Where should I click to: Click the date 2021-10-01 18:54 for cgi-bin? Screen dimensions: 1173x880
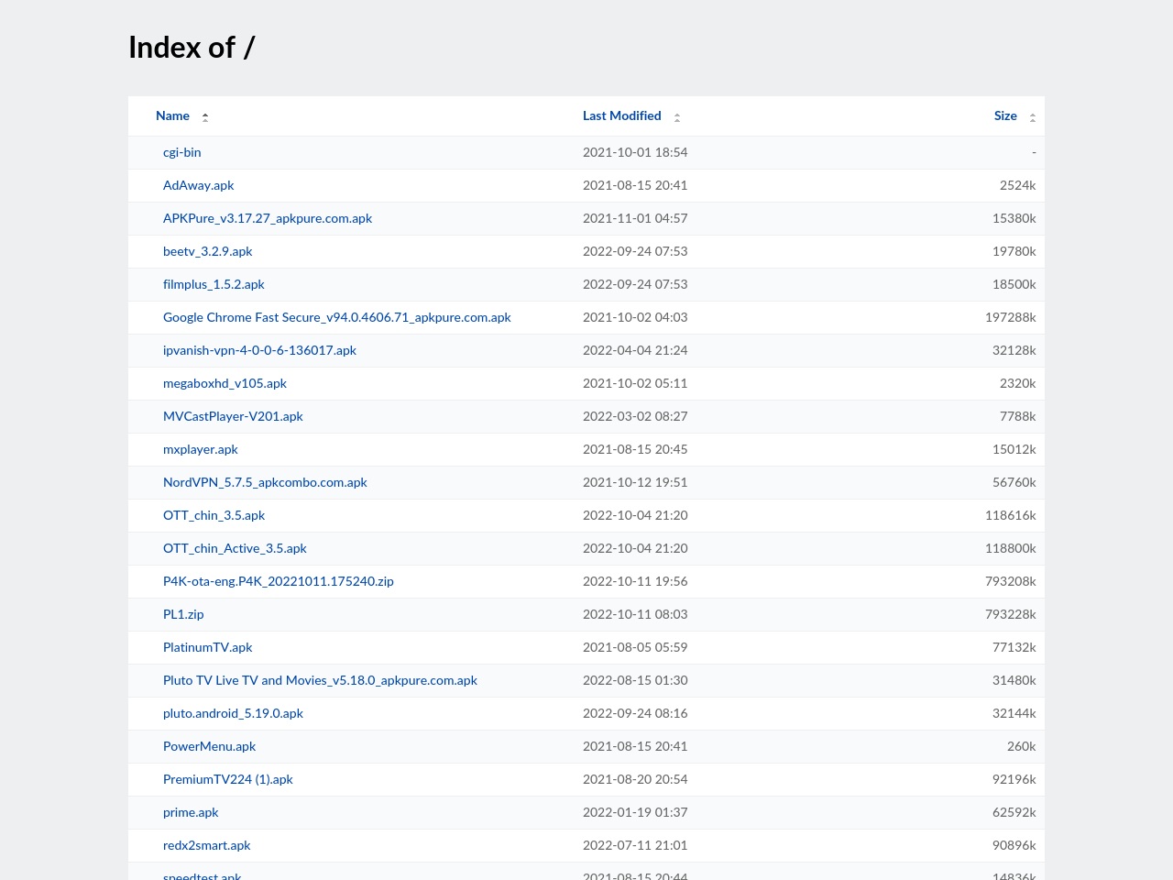(x=635, y=152)
